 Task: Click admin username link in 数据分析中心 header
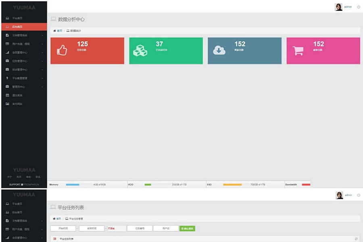[x=348, y=7]
